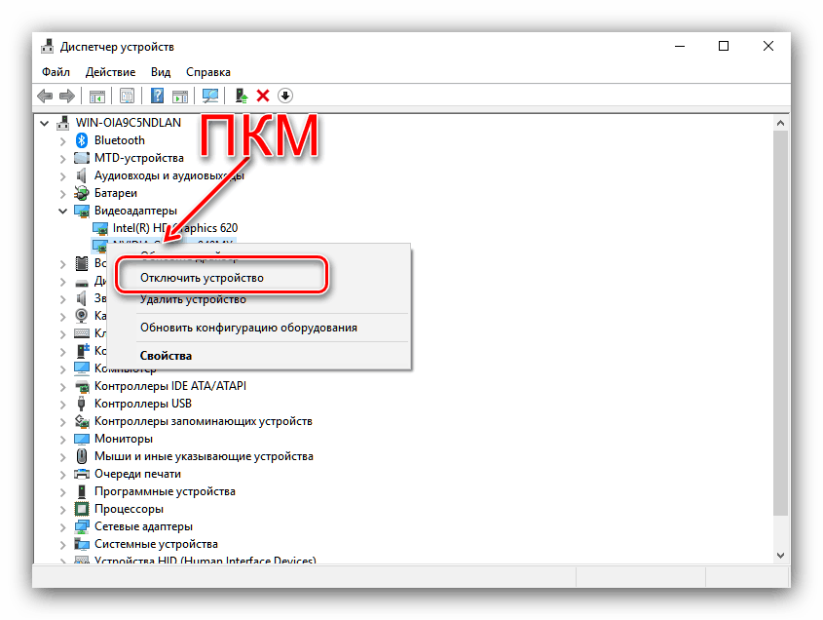Expand the Системные устройства category
This screenshot has width=823, height=620.
click(x=63, y=544)
